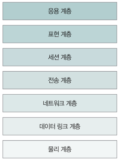Click the 네트워크 계층 box

click(x=60, y=103)
